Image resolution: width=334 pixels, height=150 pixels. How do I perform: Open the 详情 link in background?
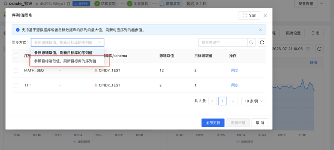point(313,63)
